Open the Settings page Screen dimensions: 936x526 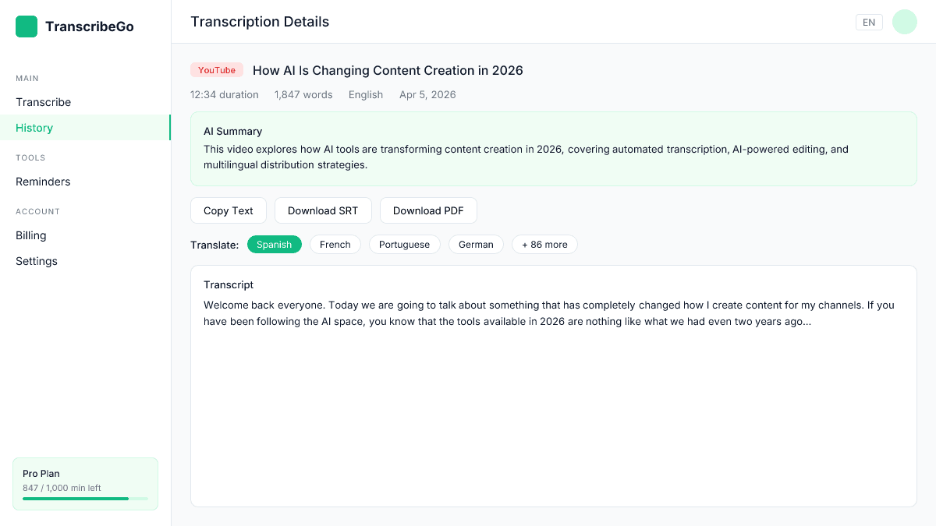point(36,261)
